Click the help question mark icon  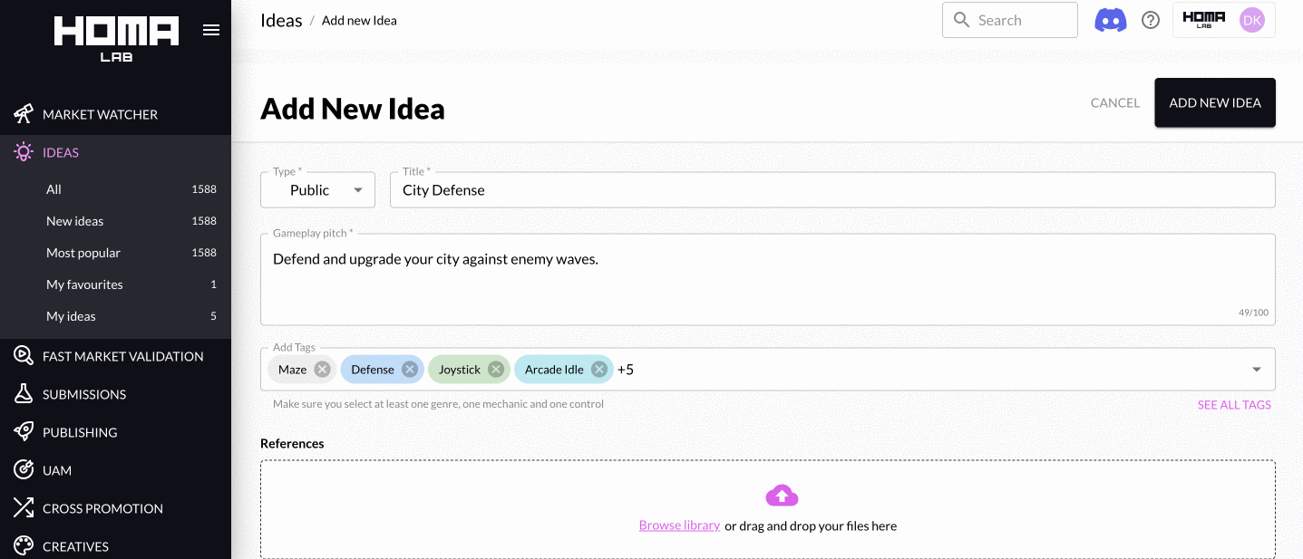1151,20
